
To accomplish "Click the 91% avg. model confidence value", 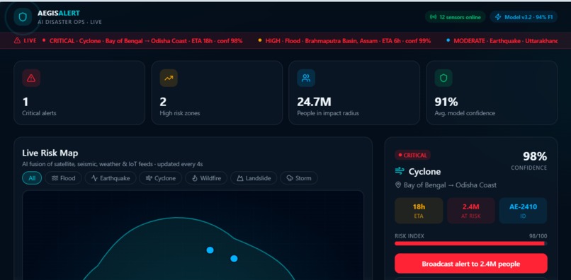I will 446,102.
